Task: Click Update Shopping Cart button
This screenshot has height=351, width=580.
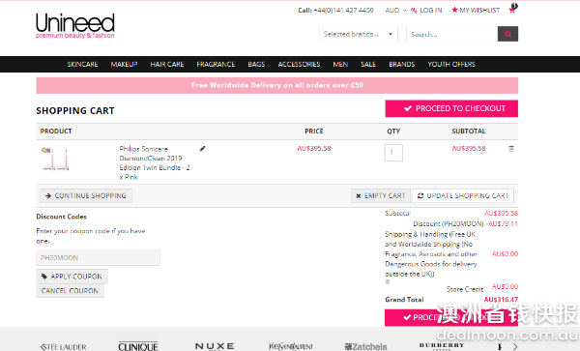Action: (x=463, y=195)
